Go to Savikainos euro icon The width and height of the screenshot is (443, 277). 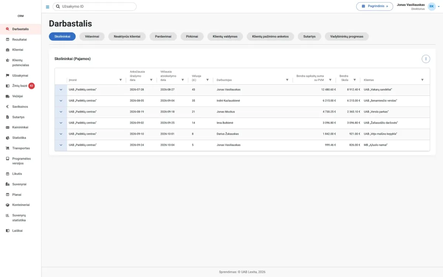click(x=8, y=107)
